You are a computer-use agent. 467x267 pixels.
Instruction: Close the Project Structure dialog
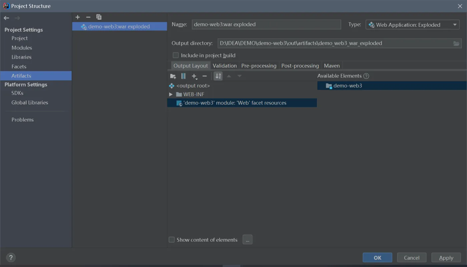pyautogui.click(x=460, y=6)
